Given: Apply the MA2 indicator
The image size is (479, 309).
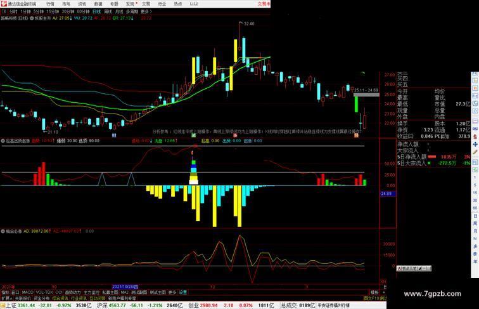Looking at the screenshot, I should 125,293.
